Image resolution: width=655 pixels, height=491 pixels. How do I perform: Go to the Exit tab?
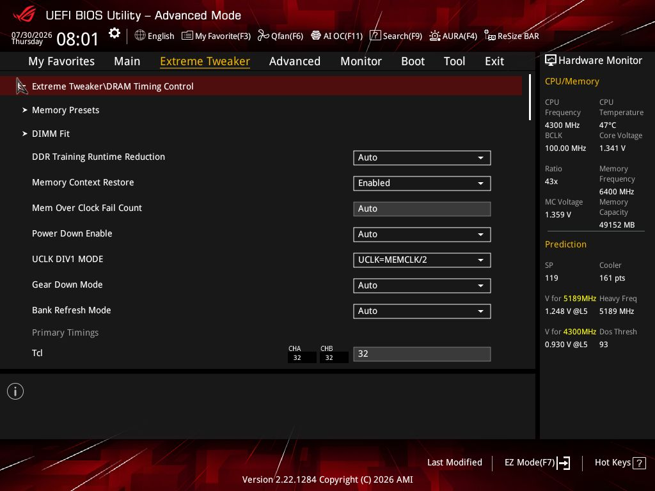pos(494,61)
